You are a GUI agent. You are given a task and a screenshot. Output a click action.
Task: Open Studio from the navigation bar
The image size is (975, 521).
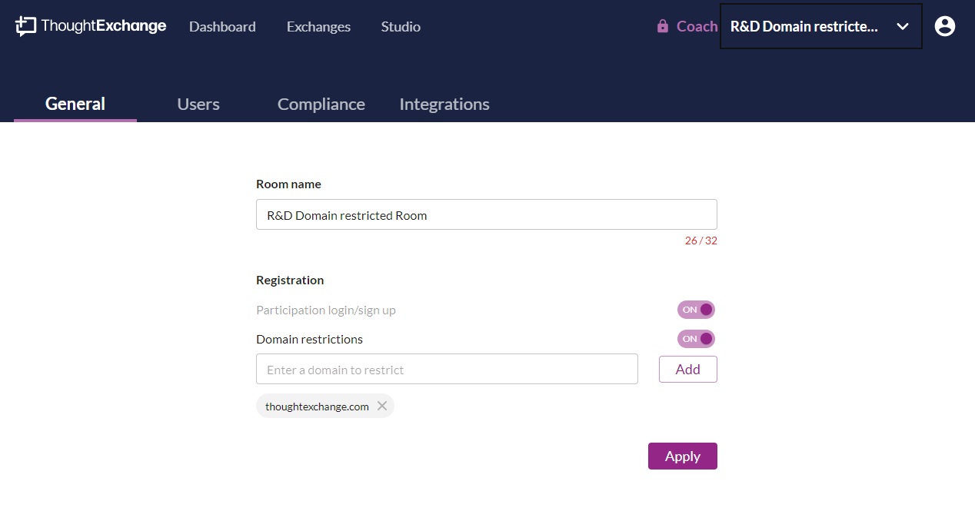click(x=401, y=26)
